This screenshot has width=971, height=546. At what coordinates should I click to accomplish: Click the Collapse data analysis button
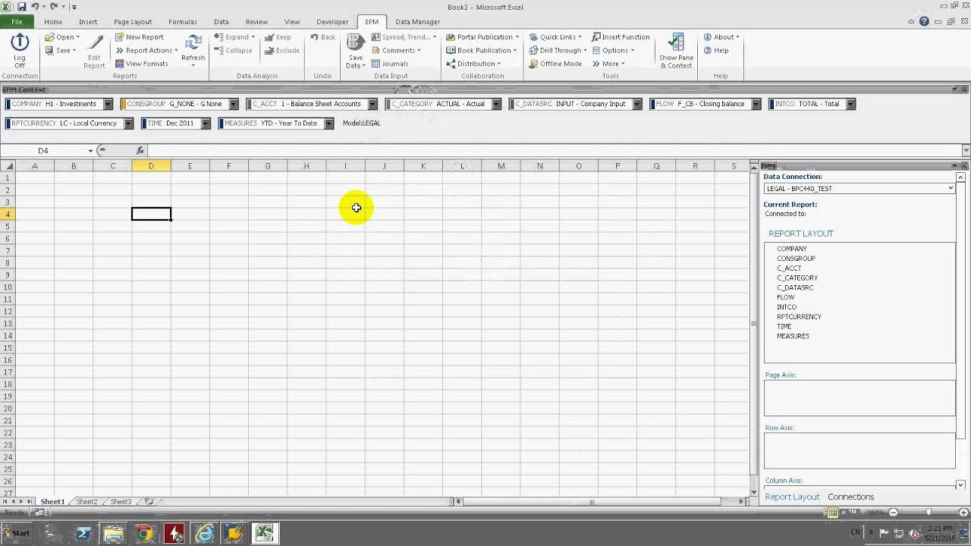coord(233,50)
